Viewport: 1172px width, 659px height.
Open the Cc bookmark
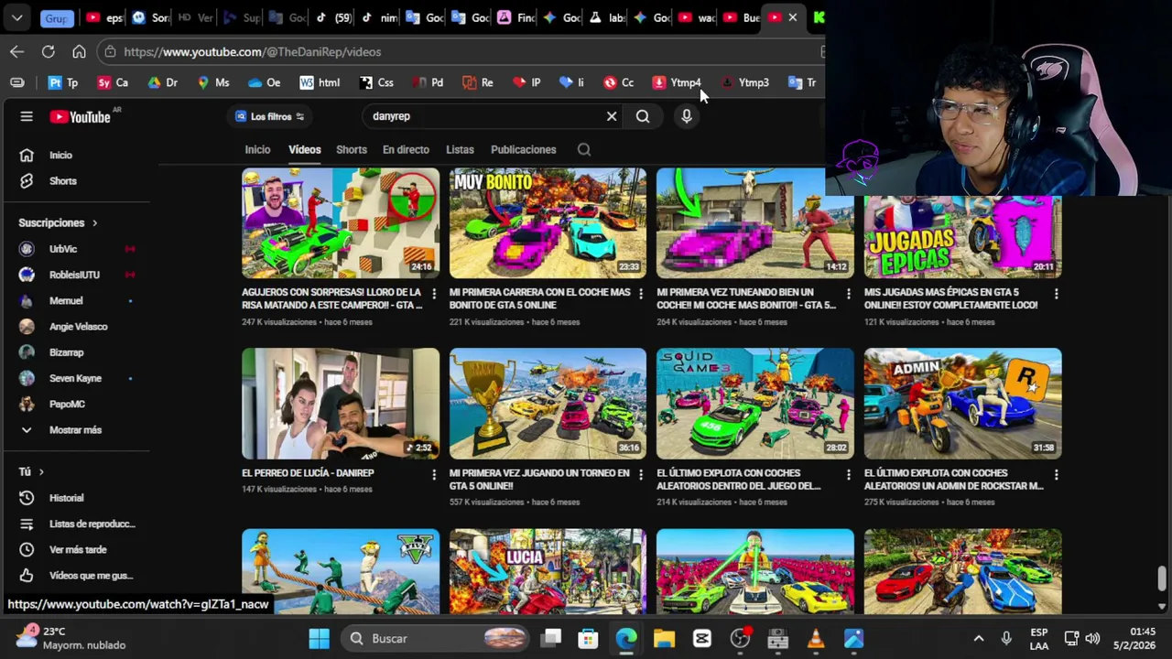tap(618, 82)
